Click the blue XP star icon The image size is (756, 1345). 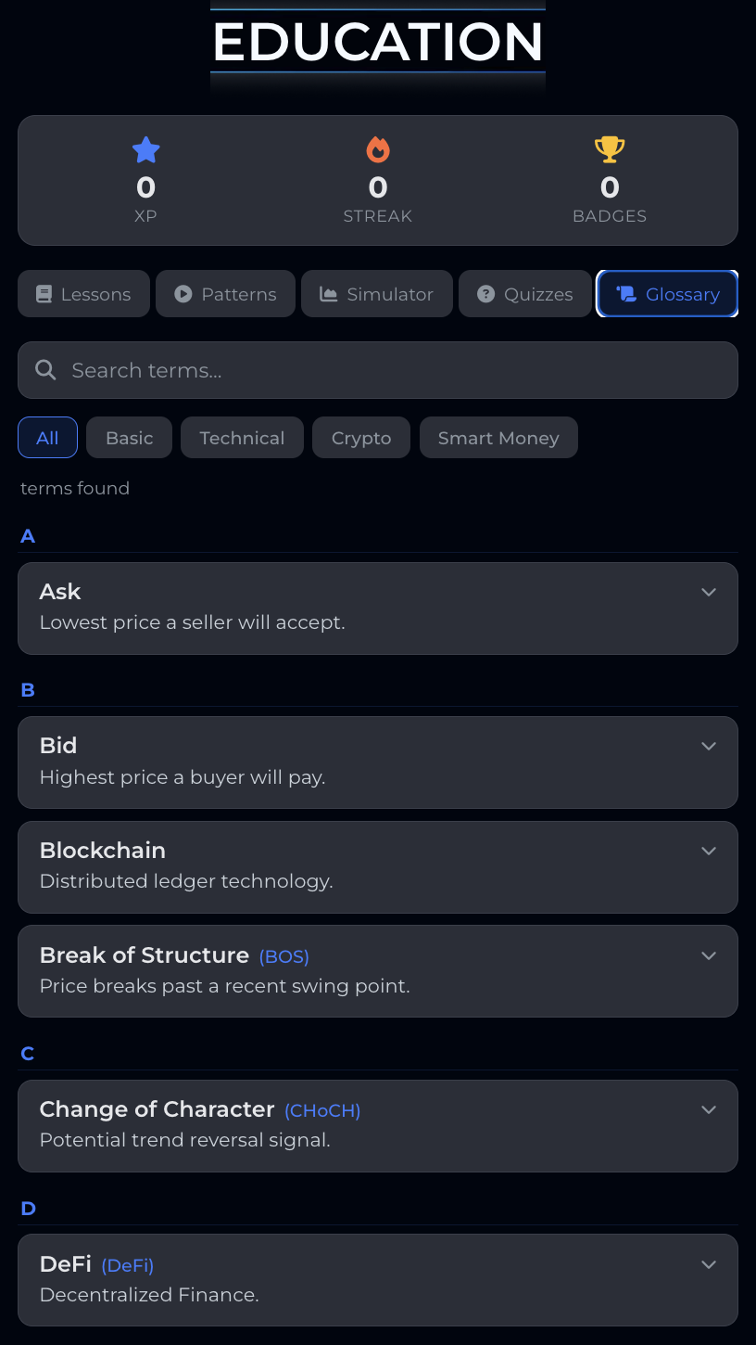coord(146,149)
